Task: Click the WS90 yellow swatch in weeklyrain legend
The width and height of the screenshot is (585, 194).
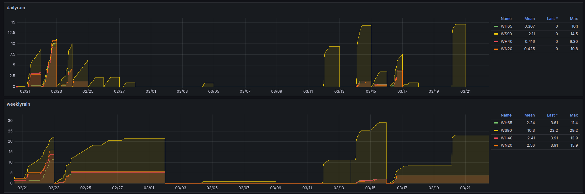Action: pyautogui.click(x=496, y=130)
